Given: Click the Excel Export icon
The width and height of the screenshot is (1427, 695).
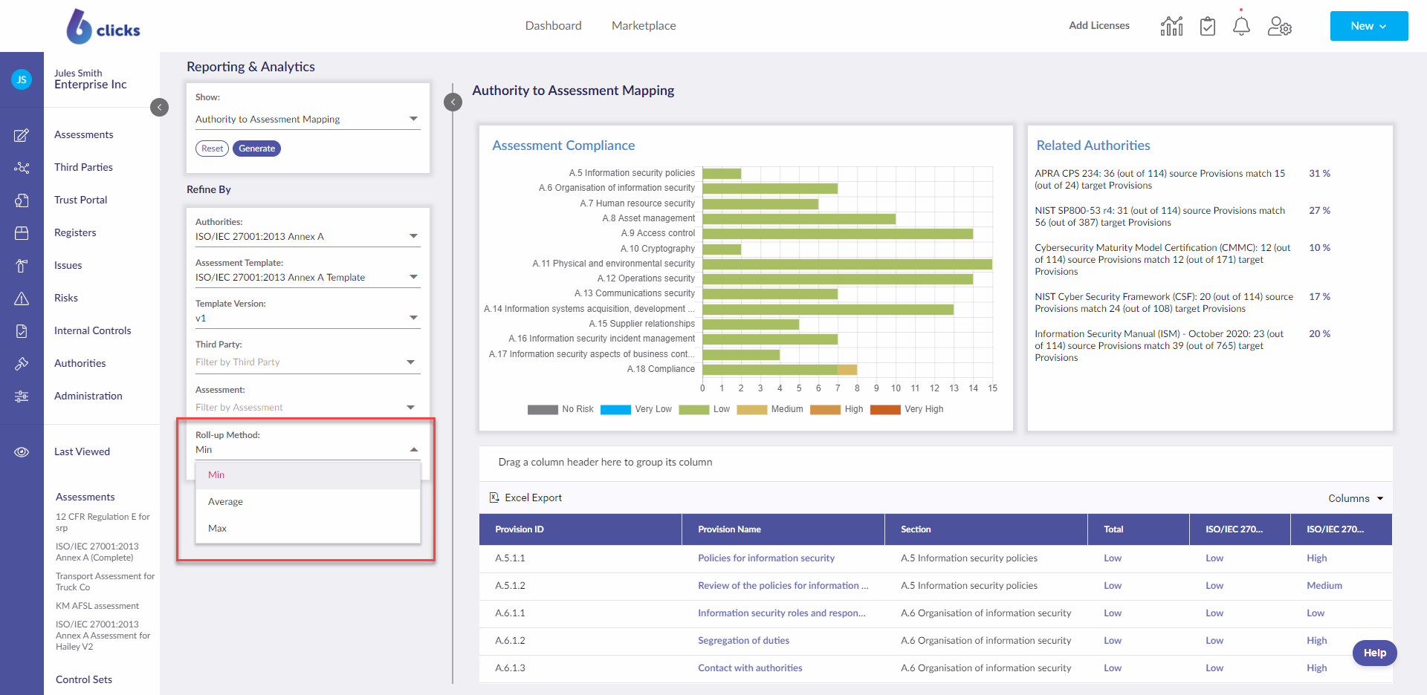Looking at the screenshot, I should [494, 497].
